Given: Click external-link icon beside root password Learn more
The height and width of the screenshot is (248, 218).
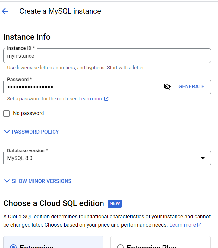Looking at the screenshot, I should (106, 99).
